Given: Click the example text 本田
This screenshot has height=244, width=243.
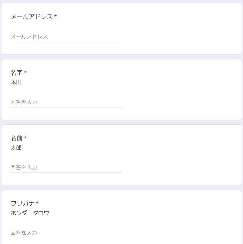Looking at the screenshot, I should 16,82.
